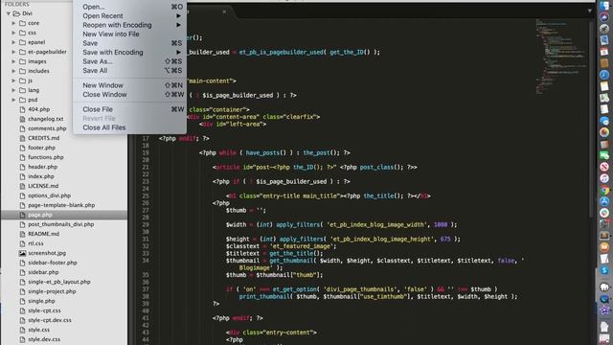Open single-et_pb_layout.php file
The image size is (613, 345).
59,282
